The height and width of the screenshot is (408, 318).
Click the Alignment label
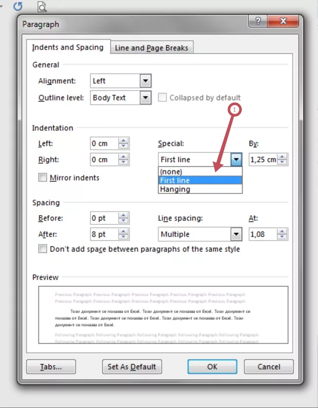coord(57,81)
